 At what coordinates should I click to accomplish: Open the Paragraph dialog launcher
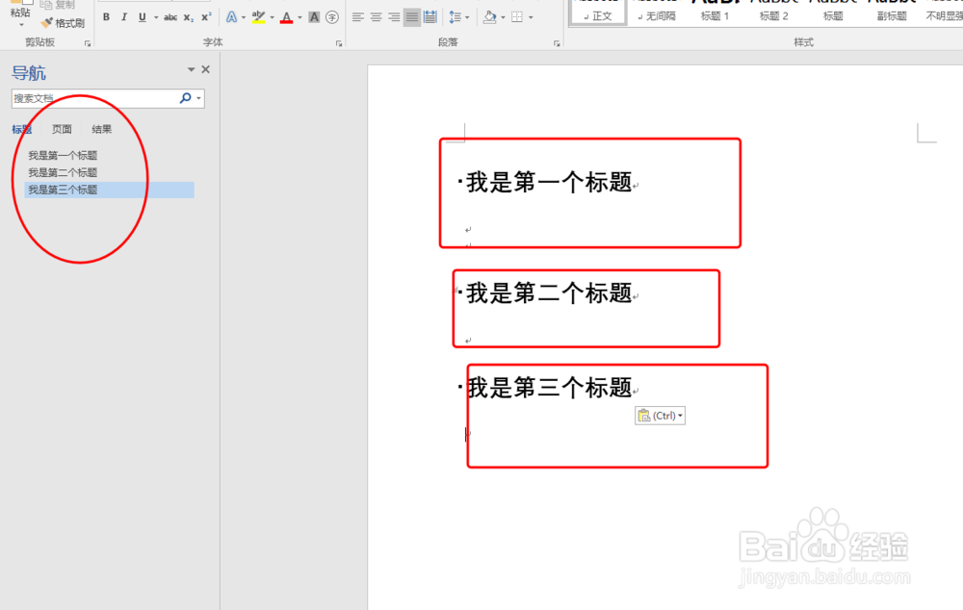pyautogui.click(x=557, y=43)
